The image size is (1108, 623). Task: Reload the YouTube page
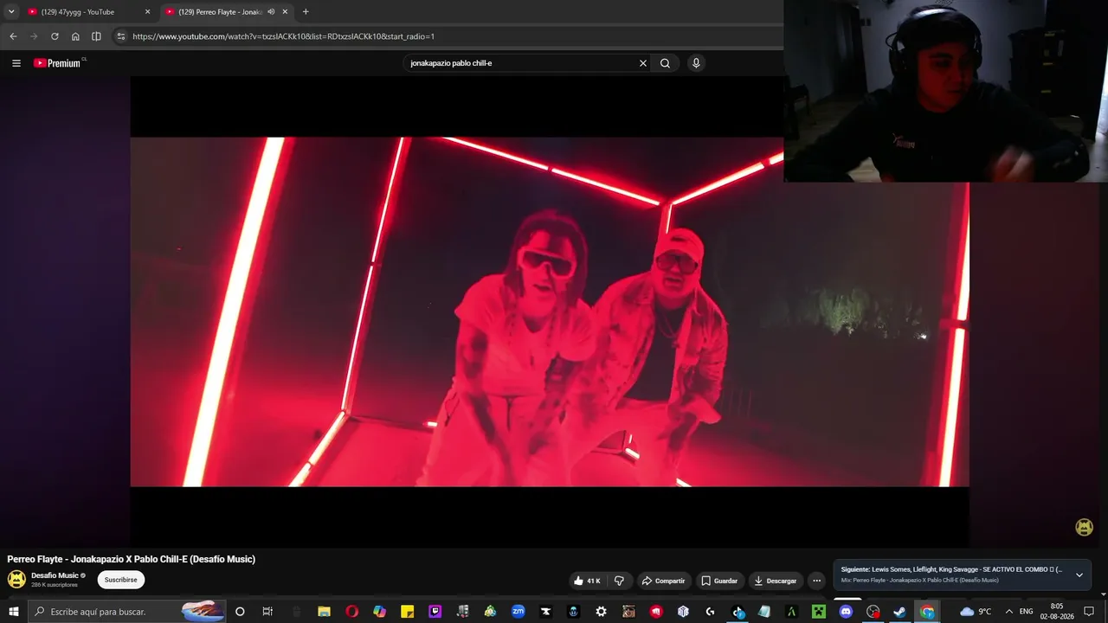(55, 36)
